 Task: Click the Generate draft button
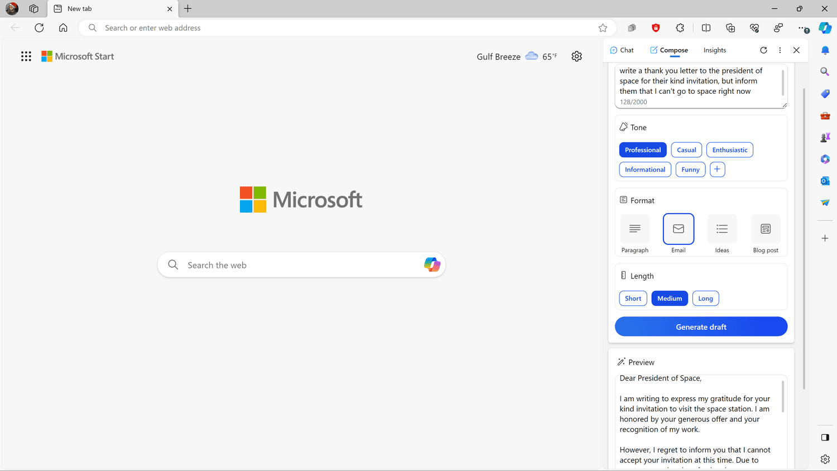pyautogui.click(x=701, y=327)
